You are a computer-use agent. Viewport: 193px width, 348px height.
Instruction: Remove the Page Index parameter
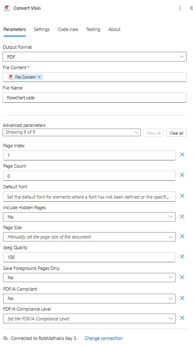pyautogui.click(x=182, y=154)
